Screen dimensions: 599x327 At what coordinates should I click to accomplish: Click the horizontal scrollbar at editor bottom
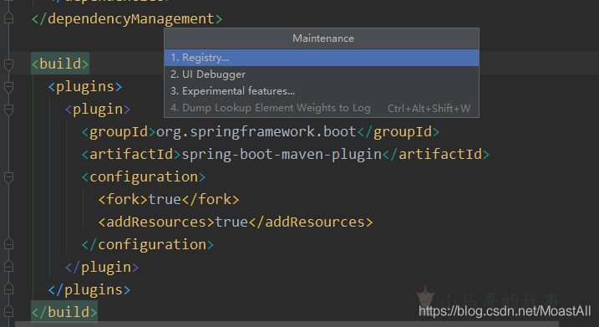(x=287, y=324)
